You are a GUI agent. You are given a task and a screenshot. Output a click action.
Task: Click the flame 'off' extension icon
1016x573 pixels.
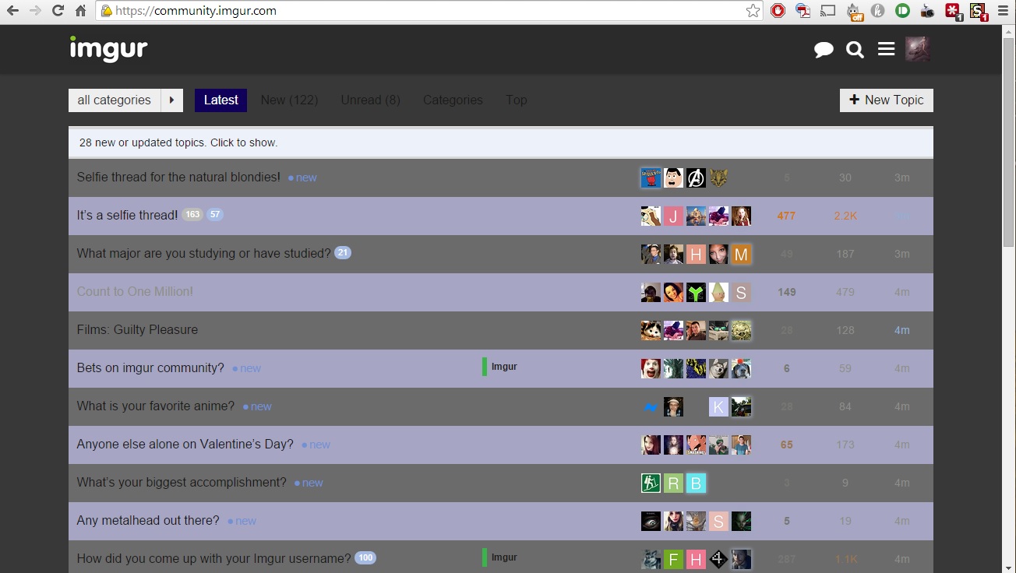[854, 11]
